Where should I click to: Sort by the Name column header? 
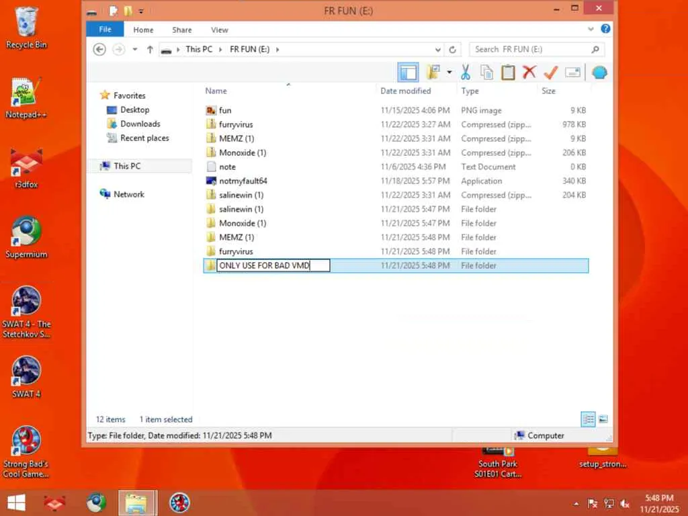[x=216, y=91]
